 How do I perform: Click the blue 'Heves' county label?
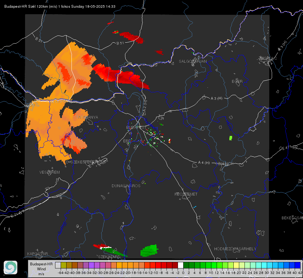(229, 126)
